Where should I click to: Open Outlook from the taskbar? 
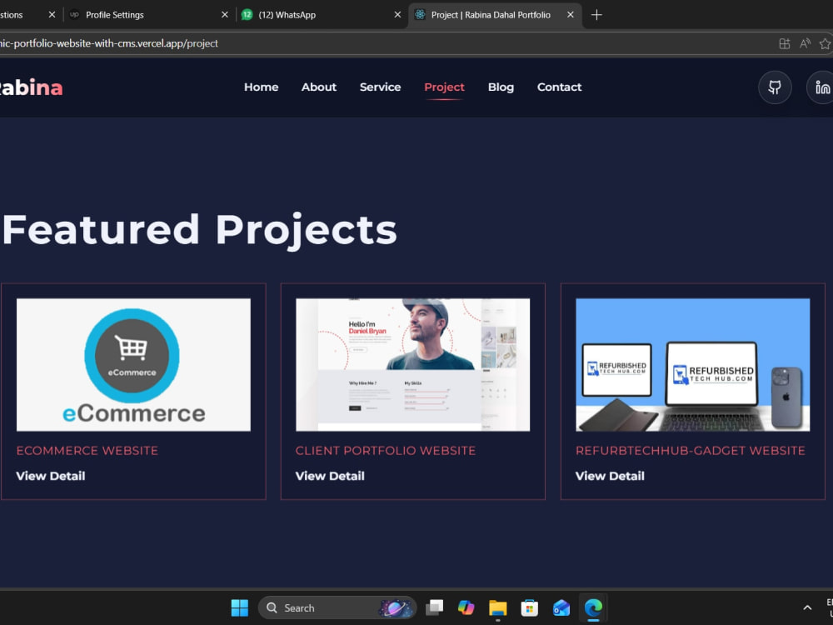(561, 607)
